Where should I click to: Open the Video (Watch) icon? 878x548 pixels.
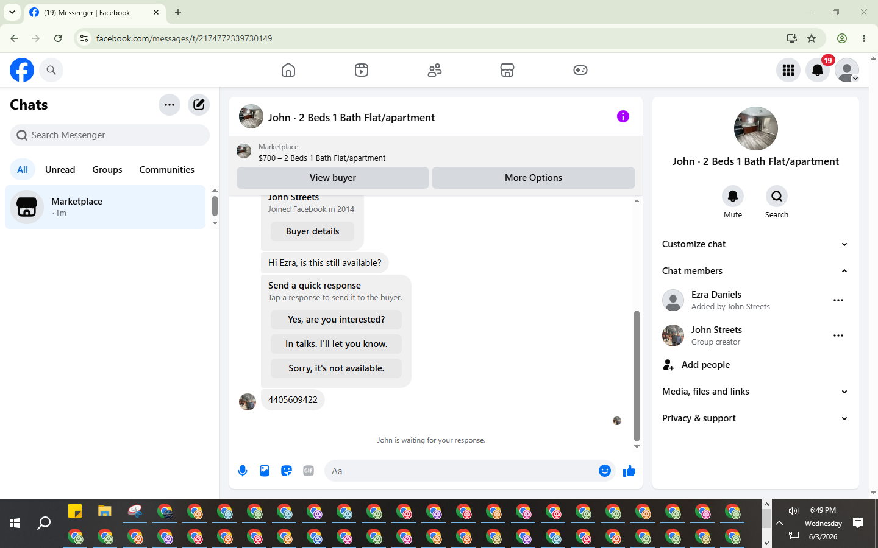click(362, 70)
